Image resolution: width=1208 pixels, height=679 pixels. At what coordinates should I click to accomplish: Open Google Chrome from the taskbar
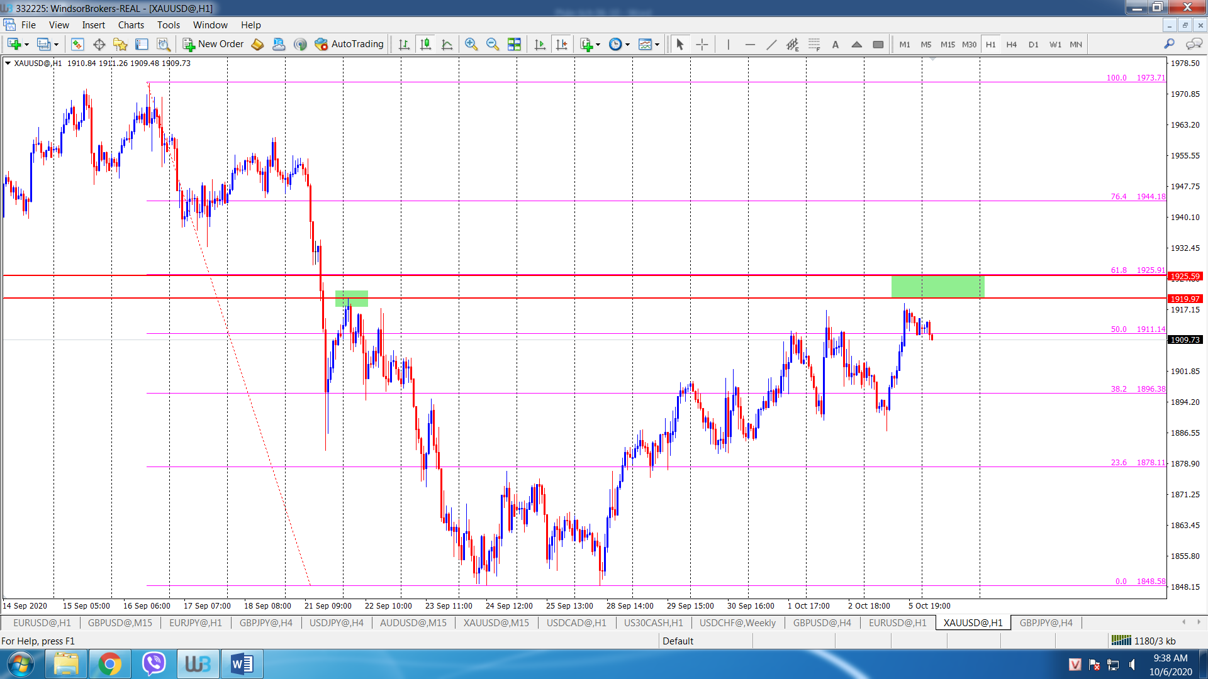tap(109, 664)
